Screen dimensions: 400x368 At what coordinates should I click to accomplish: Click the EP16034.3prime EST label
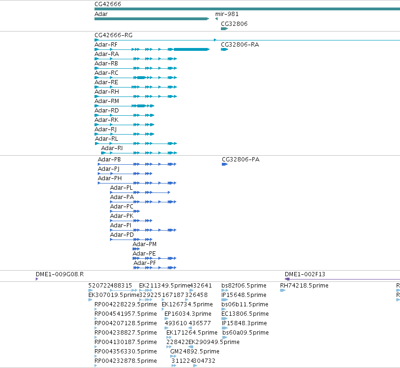[x=188, y=314]
